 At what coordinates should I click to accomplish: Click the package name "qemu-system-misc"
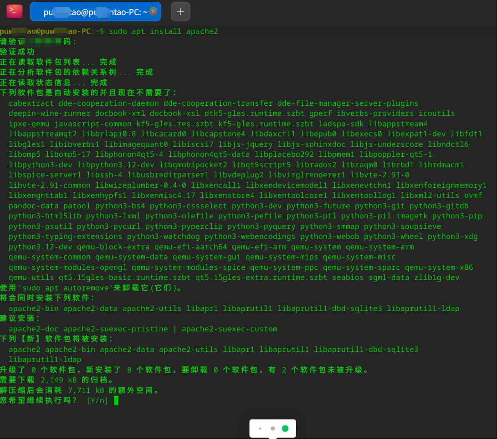coord(359,257)
